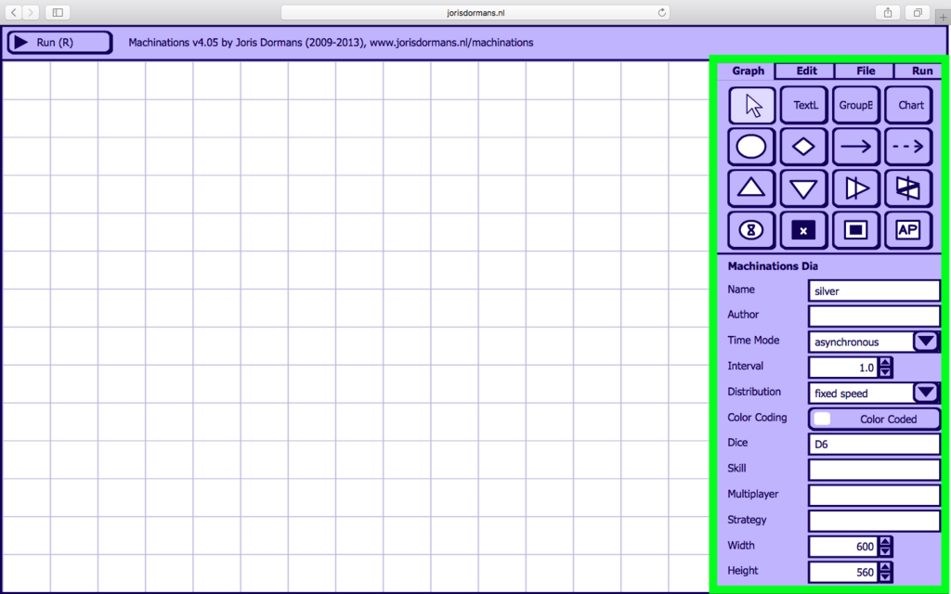
Task: Click the Author input field
Action: click(x=875, y=316)
